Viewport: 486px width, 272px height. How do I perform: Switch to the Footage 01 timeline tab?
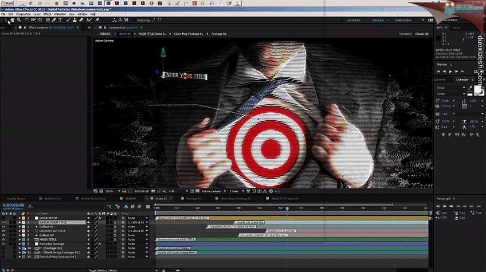[x=194, y=199]
